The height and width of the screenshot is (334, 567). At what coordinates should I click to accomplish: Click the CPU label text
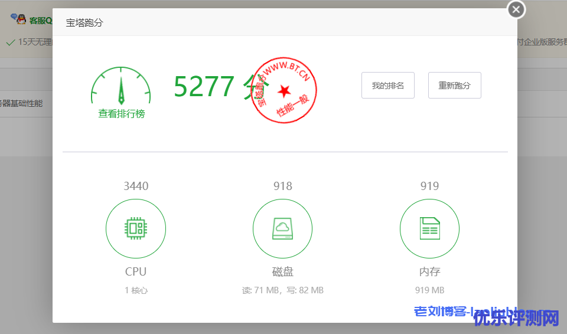(136, 271)
